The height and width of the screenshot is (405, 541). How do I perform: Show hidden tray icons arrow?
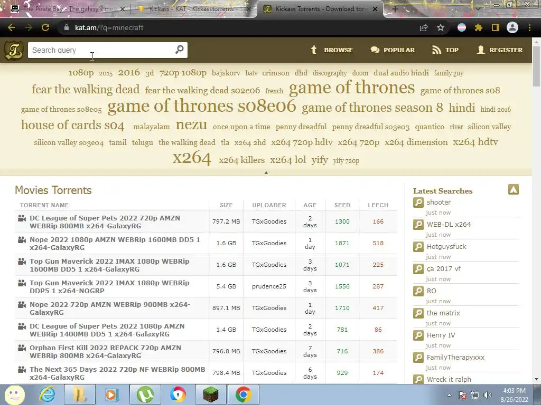[x=449, y=396]
